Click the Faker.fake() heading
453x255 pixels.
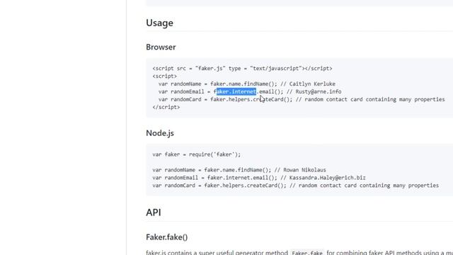167,237
